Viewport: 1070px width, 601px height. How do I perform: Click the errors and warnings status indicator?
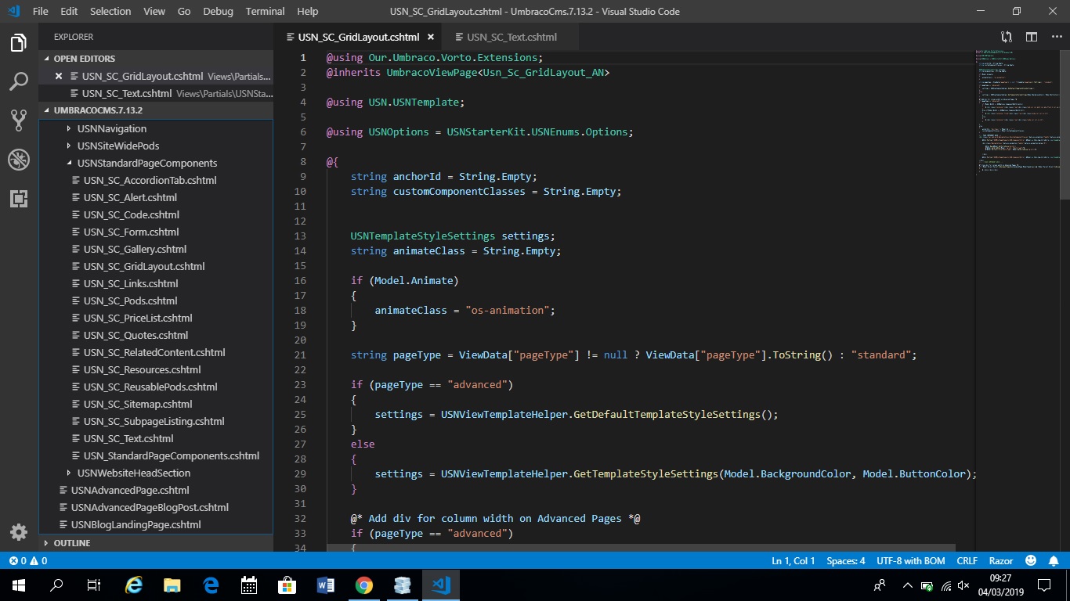27,561
